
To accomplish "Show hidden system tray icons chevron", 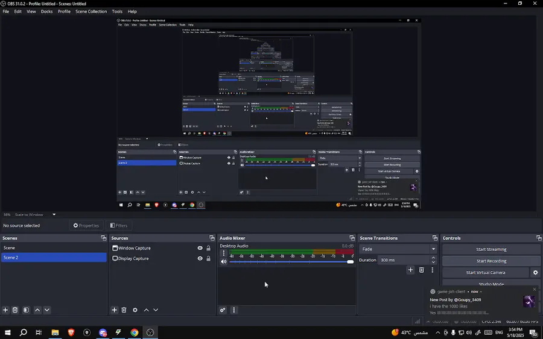I will (438, 332).
